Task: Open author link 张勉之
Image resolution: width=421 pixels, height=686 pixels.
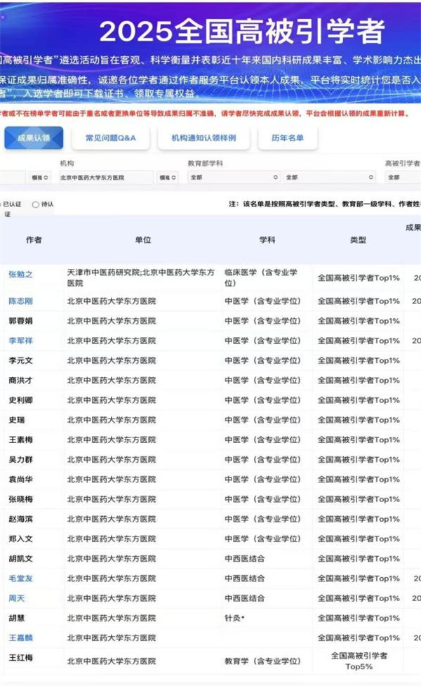Action: pyautogui.click(x=20, y=274)
